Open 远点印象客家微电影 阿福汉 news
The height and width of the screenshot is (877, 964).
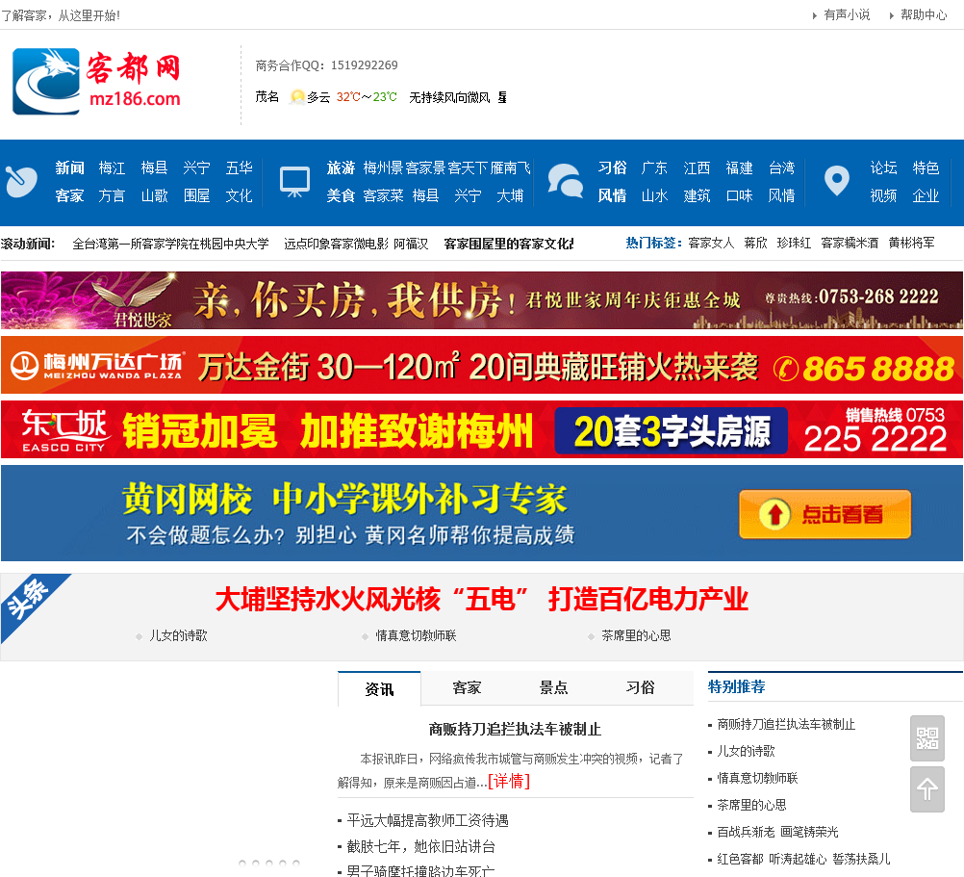coord(356,245)
